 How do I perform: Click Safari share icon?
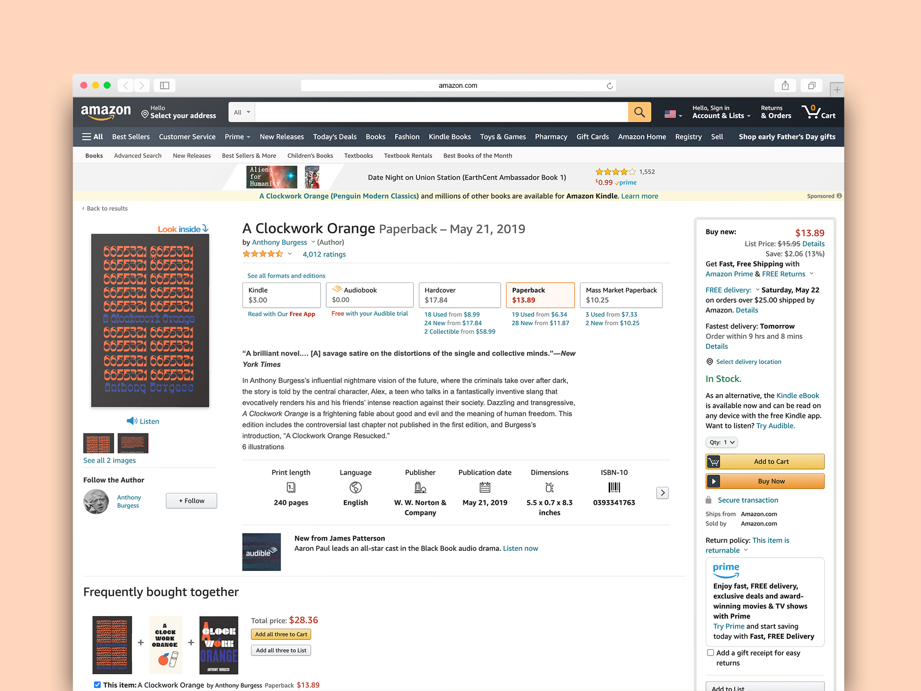click(785, 85)
